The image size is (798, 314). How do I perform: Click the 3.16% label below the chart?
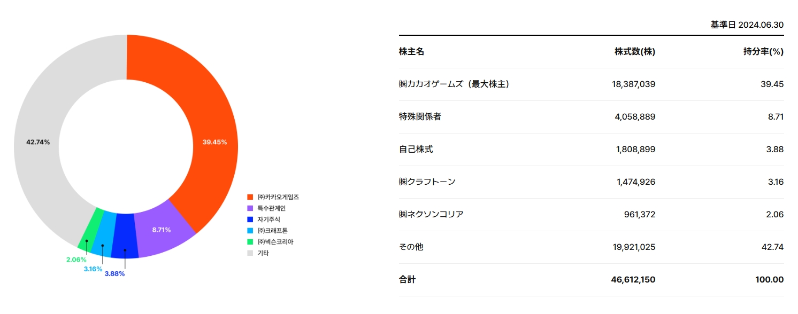point(93,269)
